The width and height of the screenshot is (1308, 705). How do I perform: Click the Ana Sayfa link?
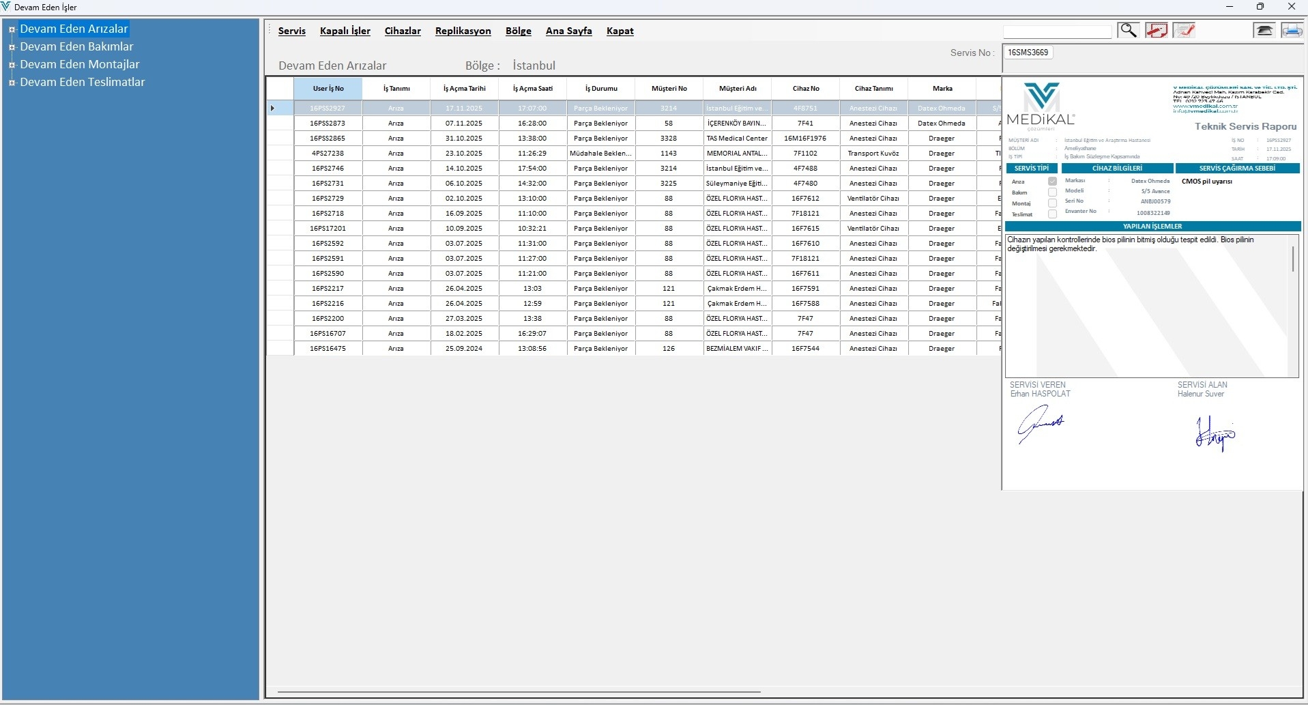568,31
